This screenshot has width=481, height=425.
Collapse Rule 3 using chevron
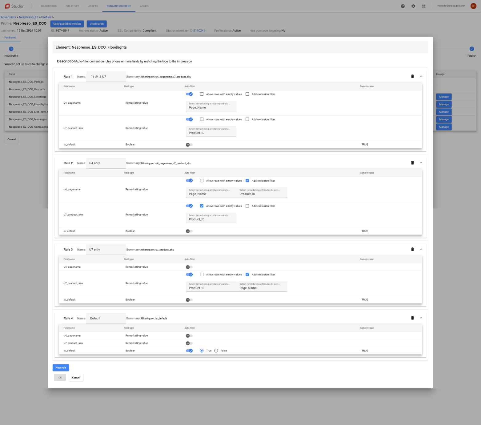421,249
